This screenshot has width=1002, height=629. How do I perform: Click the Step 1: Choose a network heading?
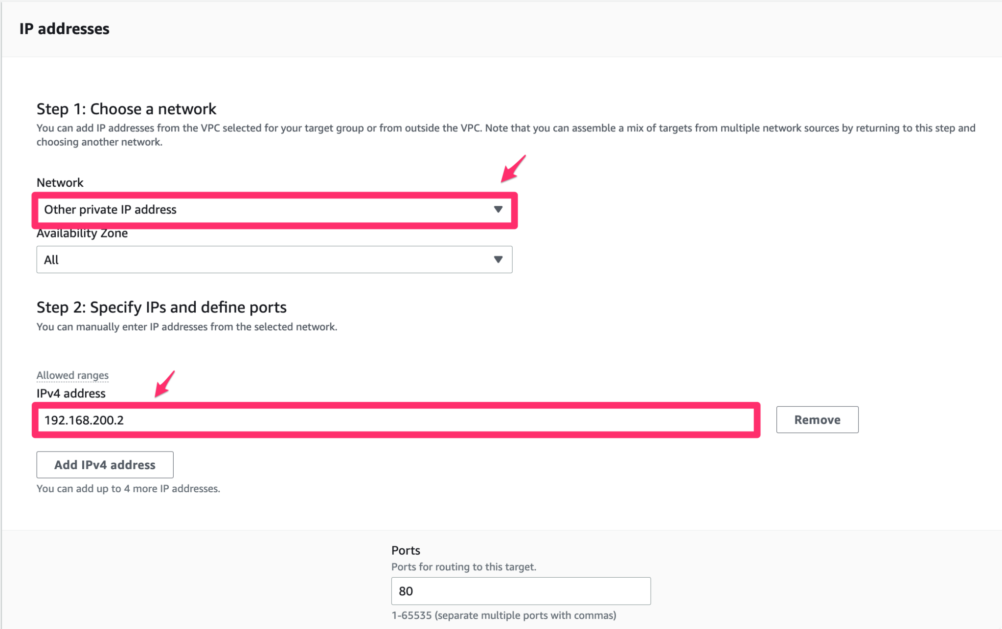(126, 109)
